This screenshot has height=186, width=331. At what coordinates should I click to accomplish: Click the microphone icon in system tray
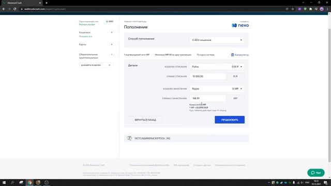(294, 182)
